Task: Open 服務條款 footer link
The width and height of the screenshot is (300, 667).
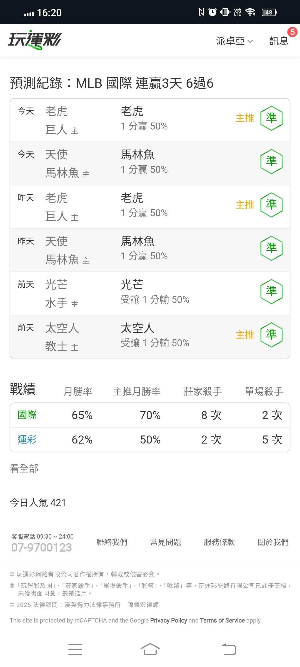Action: (x=219, y=542)
